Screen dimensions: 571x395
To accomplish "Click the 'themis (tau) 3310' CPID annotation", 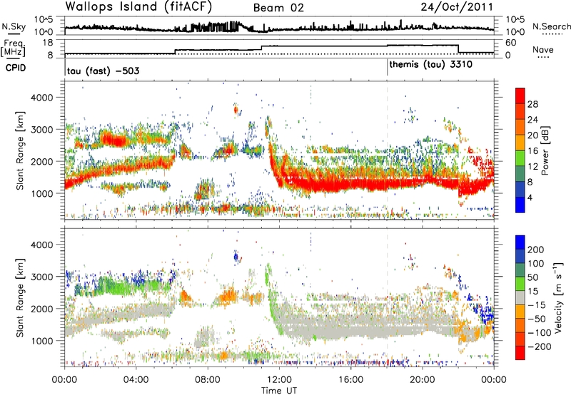I will point(431,64).
